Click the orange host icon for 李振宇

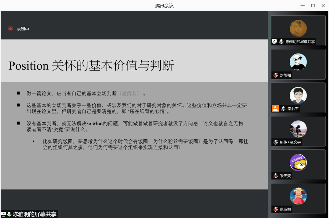(x=275, y=109)
